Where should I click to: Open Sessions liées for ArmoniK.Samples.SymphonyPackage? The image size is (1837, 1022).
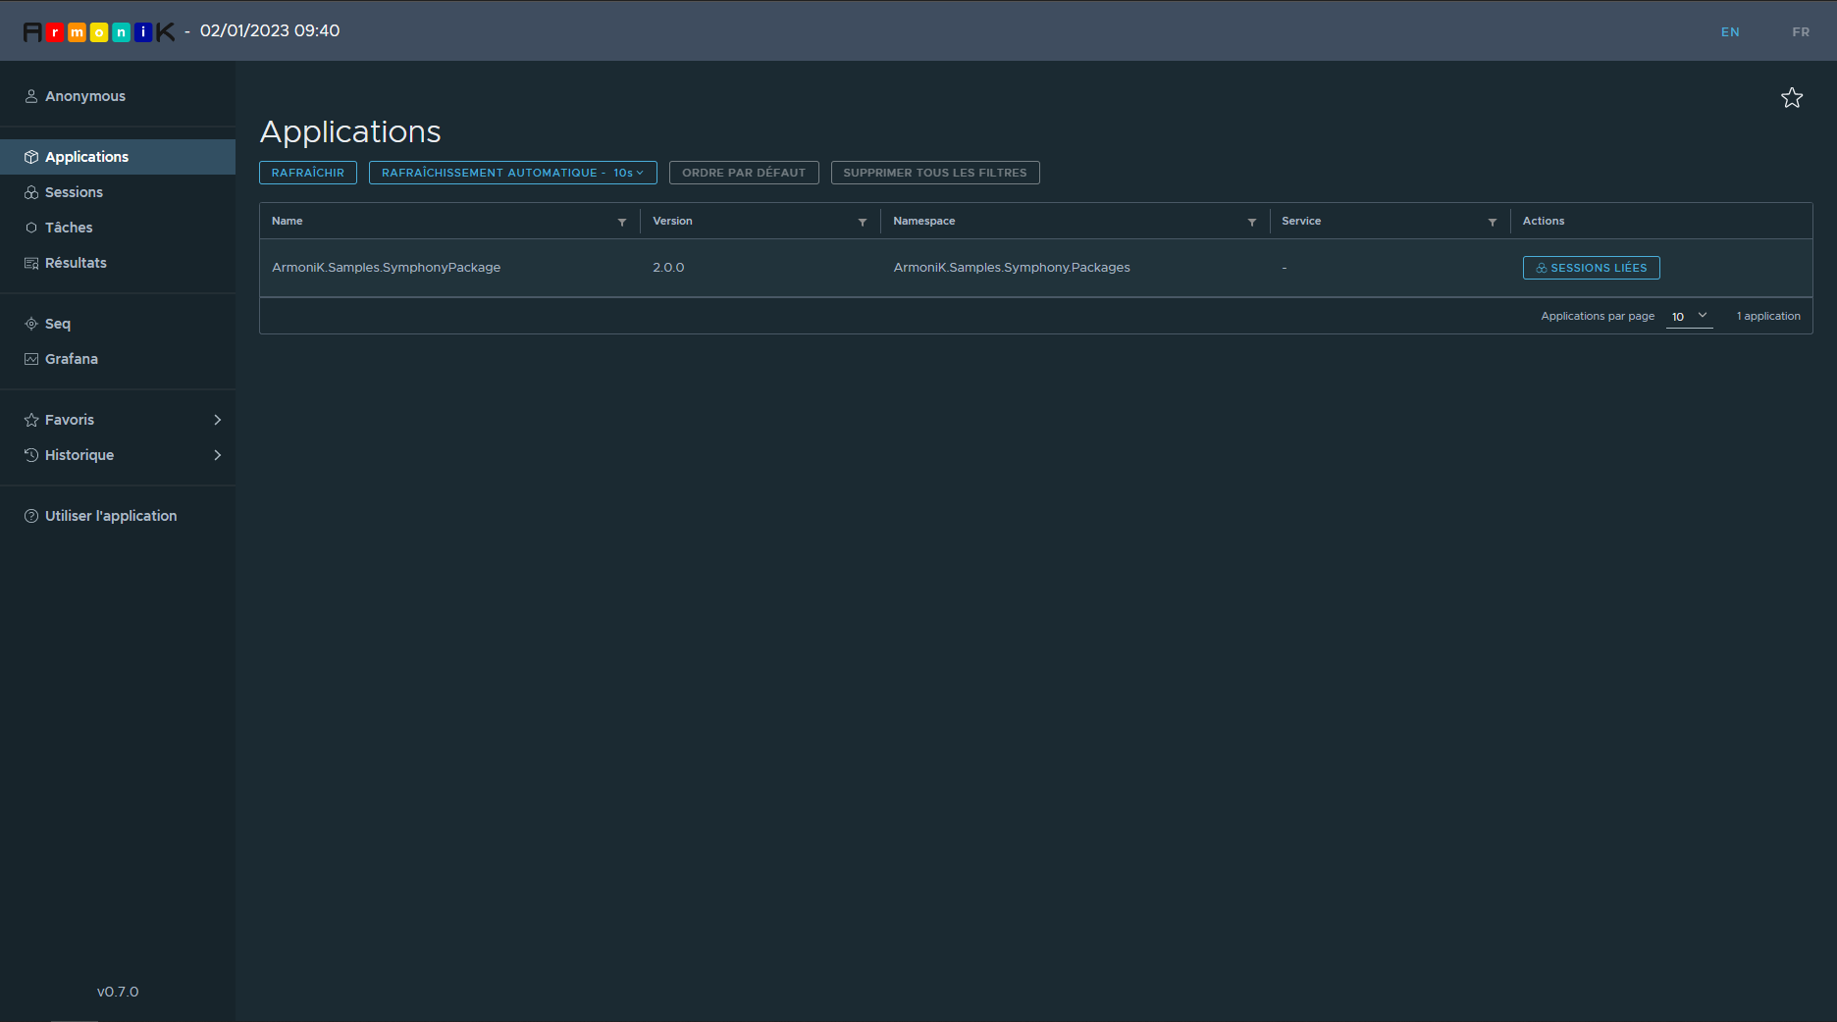pyautogui.click(x=1591, y=268)
